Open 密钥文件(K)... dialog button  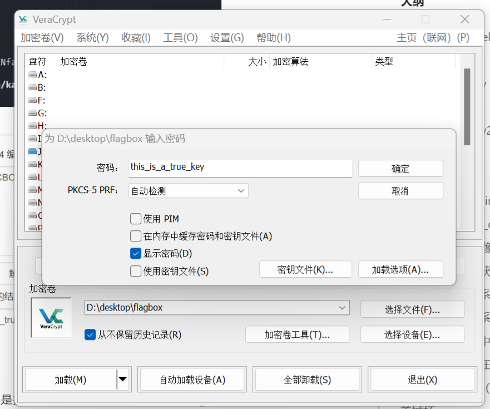[305, 269]
